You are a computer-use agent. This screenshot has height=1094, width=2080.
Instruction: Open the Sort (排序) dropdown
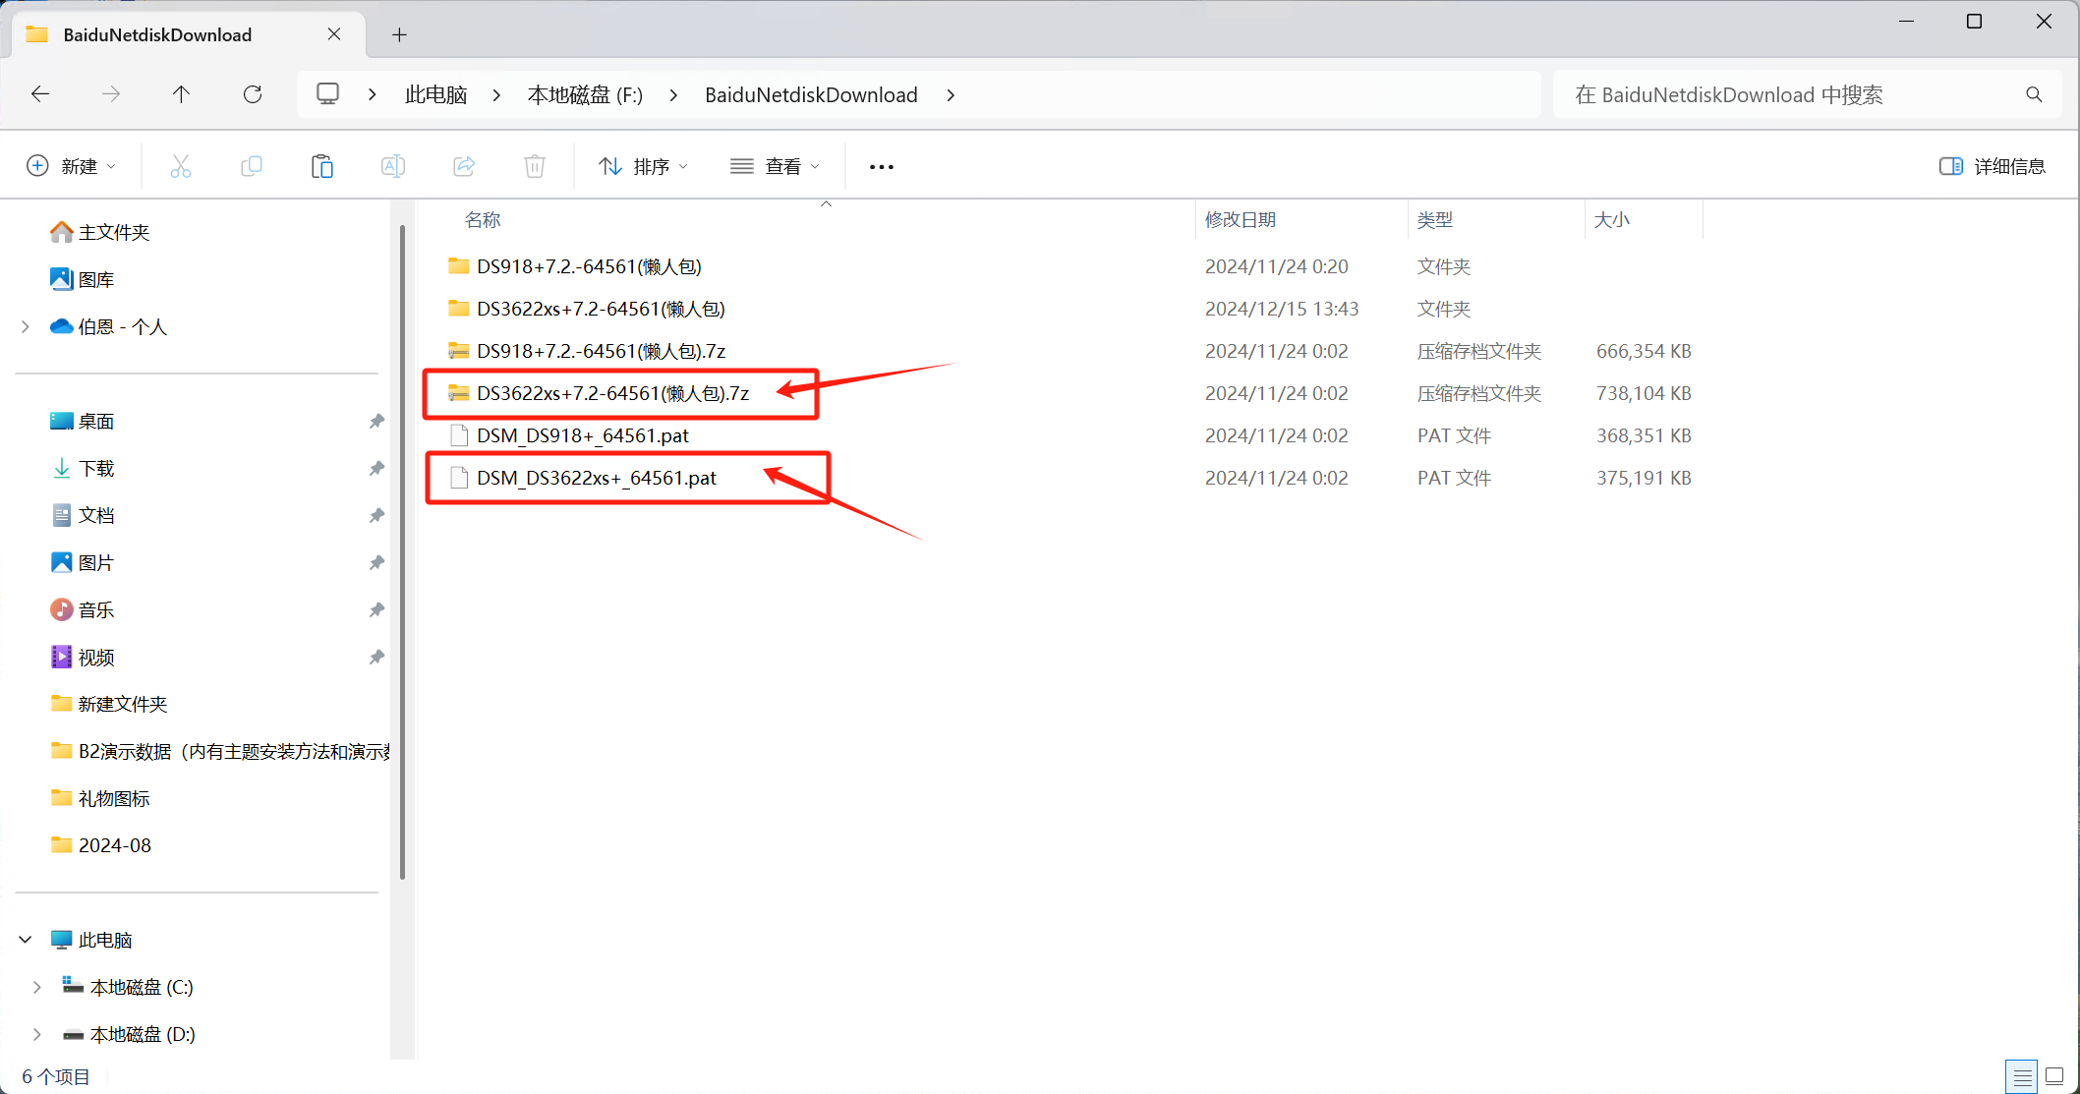point(644,166)
